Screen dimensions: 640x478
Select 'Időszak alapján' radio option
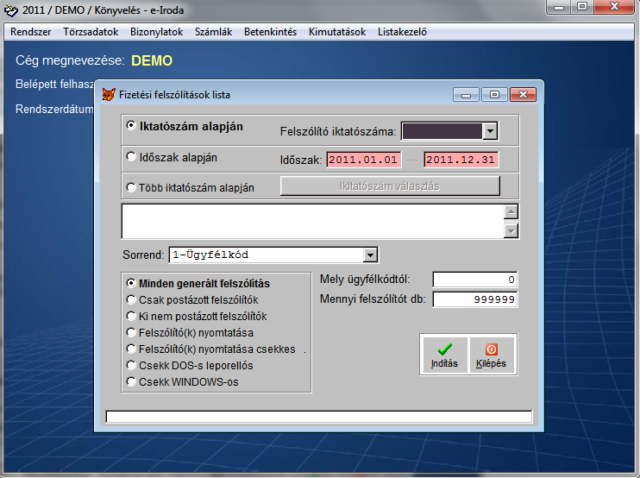(132, 157)
